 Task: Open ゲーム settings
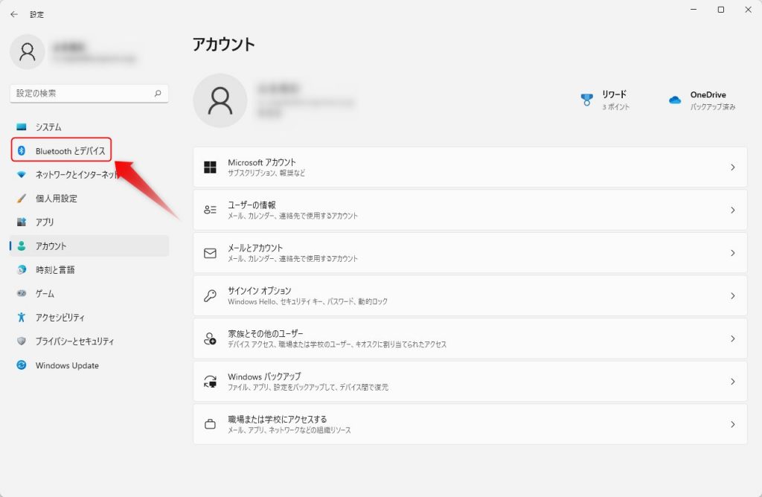89,293
